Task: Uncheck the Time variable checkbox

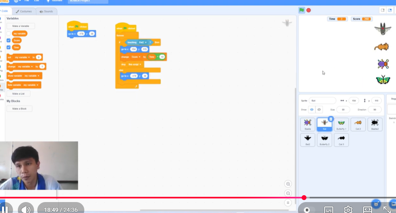Action: point(9,47)
